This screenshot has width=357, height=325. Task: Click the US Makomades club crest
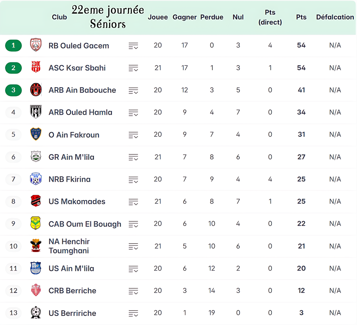pyautogui.click(x=36, y=201)
